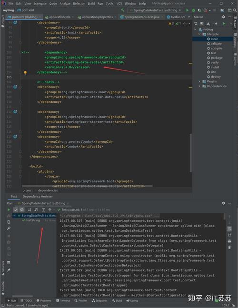Run SpringDataRedisTest.testString from main toolbar
This screenshot has height=308, width=238.
(187, 10)
